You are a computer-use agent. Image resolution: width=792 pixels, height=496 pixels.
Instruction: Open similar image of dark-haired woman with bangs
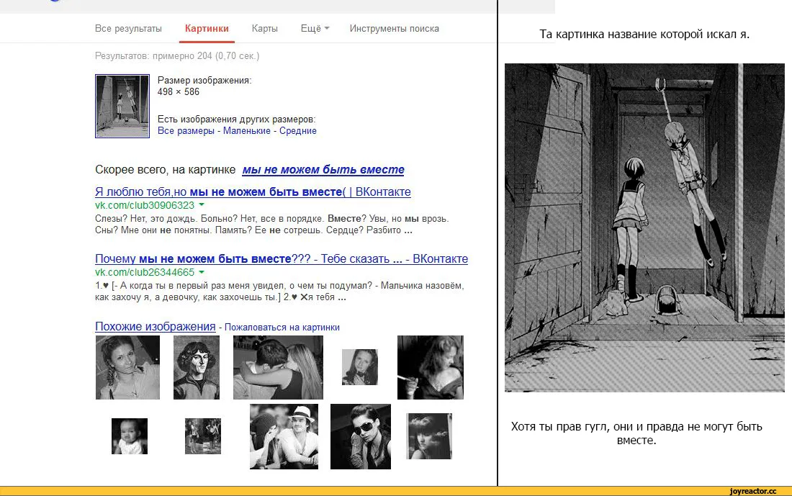(429, 436)
